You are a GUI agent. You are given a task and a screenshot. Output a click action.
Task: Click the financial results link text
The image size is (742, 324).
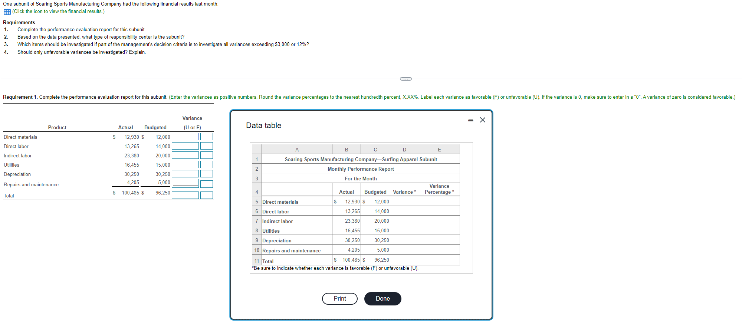pos(59,12)
